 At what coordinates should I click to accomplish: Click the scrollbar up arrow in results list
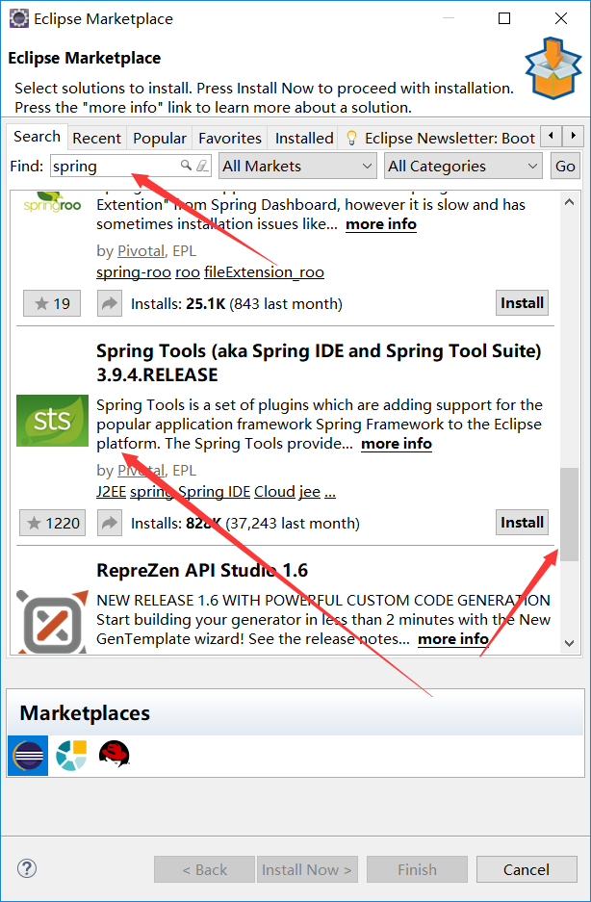(570, 202)
